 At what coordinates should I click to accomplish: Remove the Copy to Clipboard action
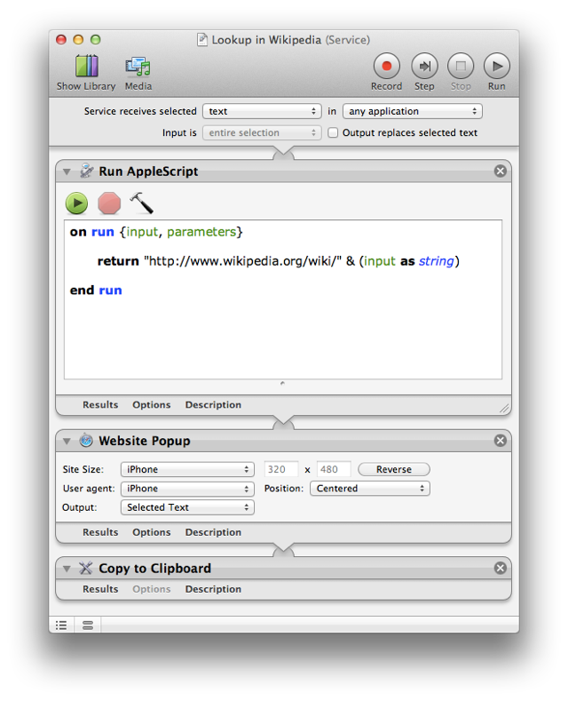(501, 568)
